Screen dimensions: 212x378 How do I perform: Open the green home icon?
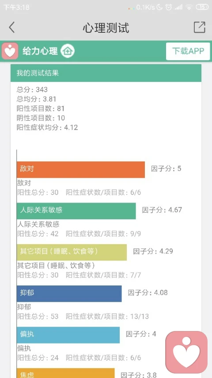(x=68, y=51)
